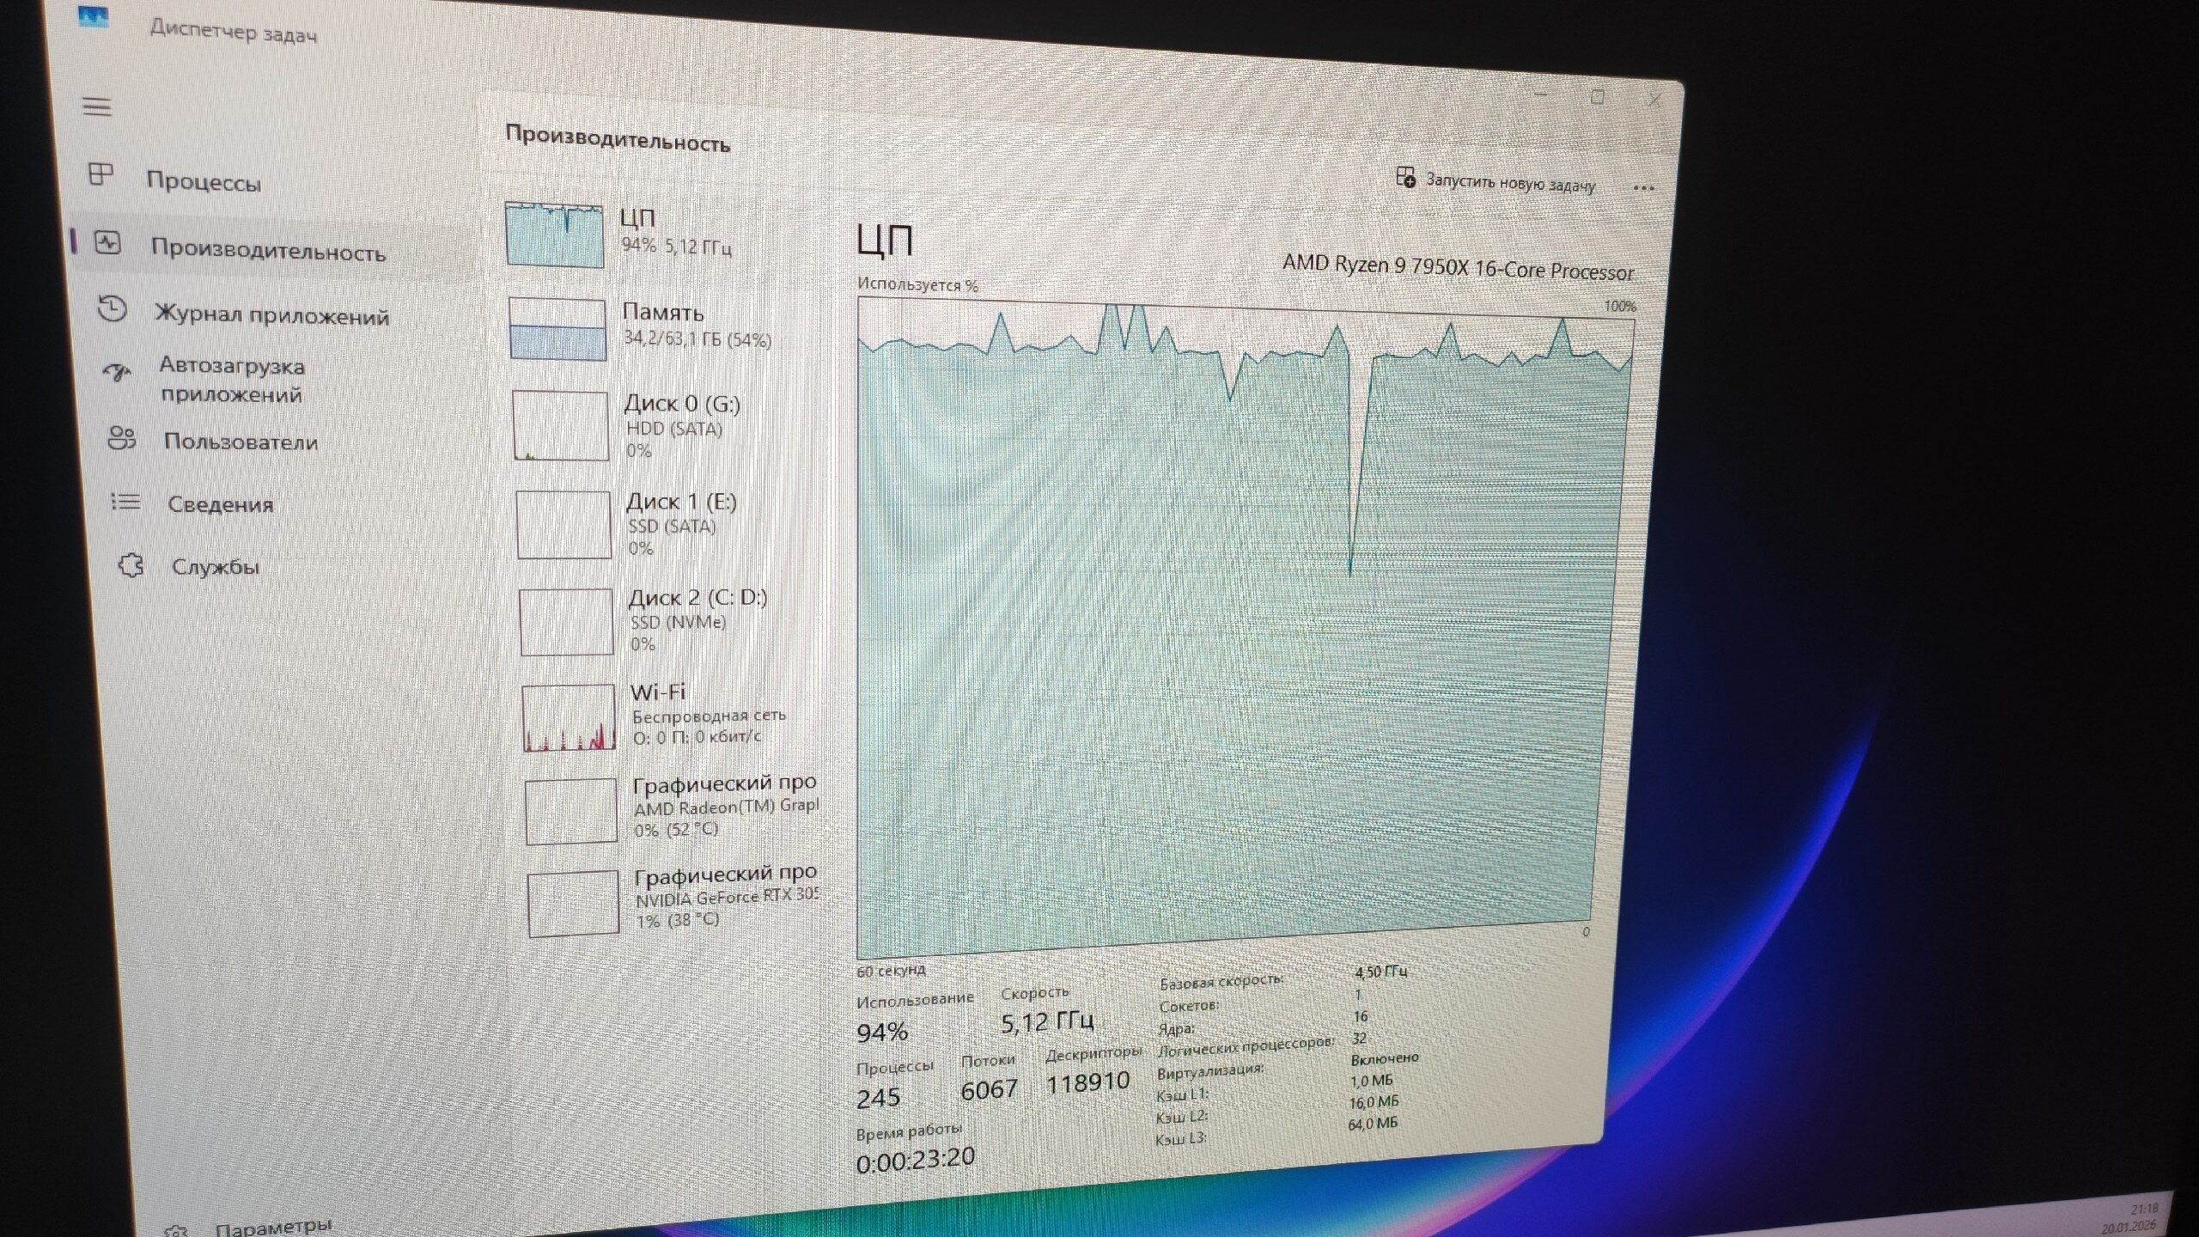The height and width of the screenshot is (1237, 2199).
Task: Click the hamburger navigation menu icon
Action: tap(97, 107)
